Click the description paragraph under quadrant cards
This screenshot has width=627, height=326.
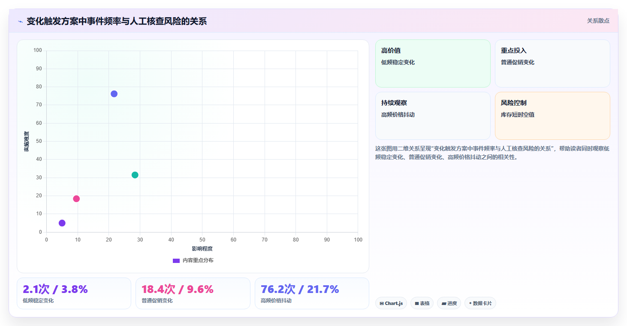click(x=492, y=153)
